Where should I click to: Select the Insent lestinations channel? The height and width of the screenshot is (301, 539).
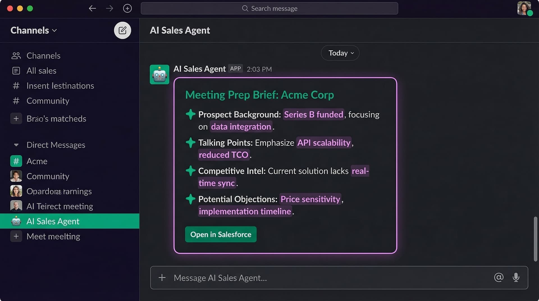click(60, 86)
